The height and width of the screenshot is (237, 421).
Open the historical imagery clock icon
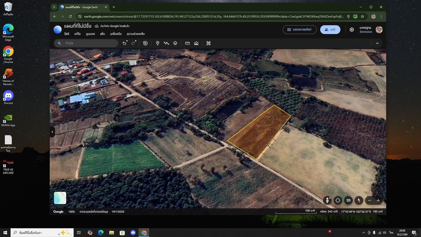point(145,43)
